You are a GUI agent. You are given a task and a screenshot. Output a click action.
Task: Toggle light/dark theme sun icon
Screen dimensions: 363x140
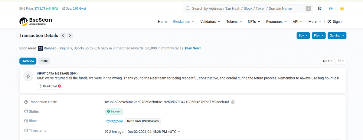(331, 8)
